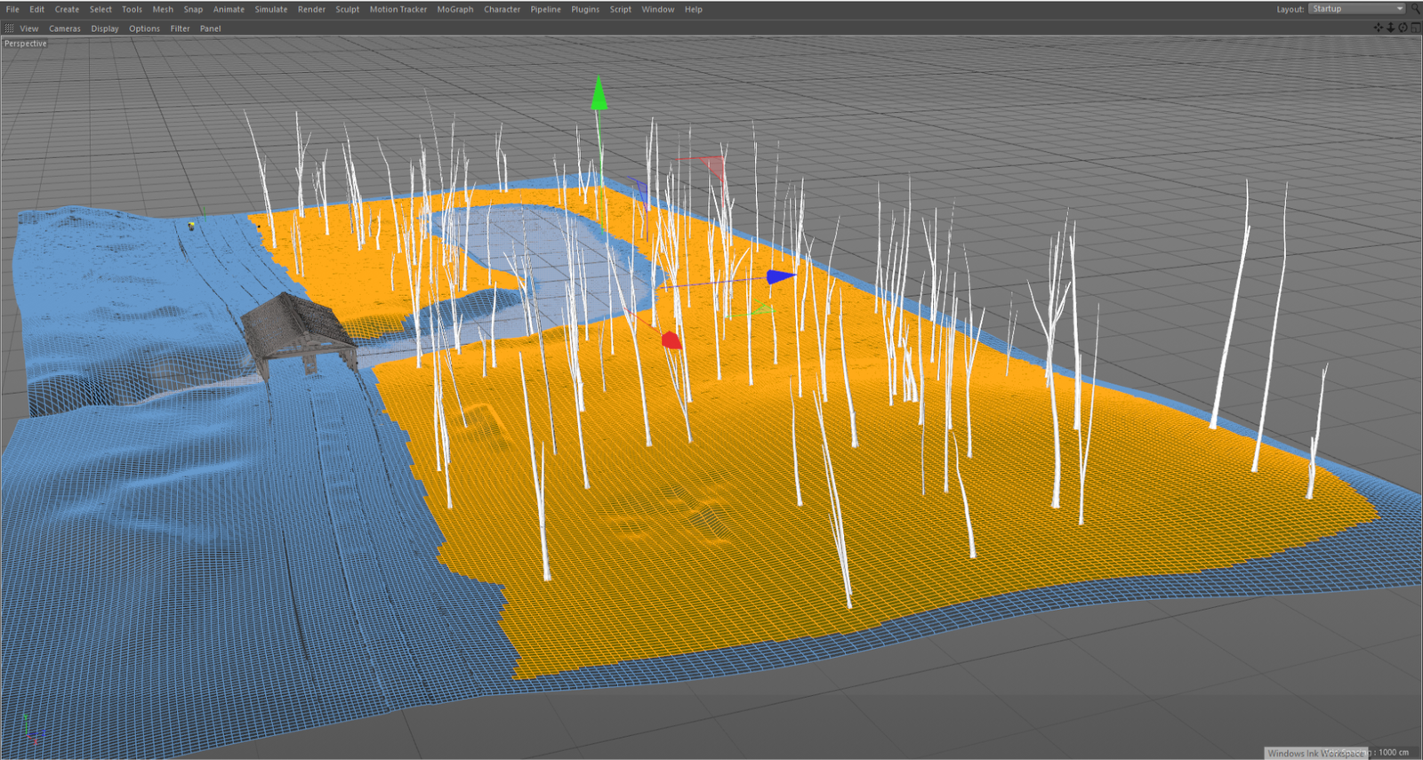
Task: Open the Simulate menu
Action: [271, 10]
